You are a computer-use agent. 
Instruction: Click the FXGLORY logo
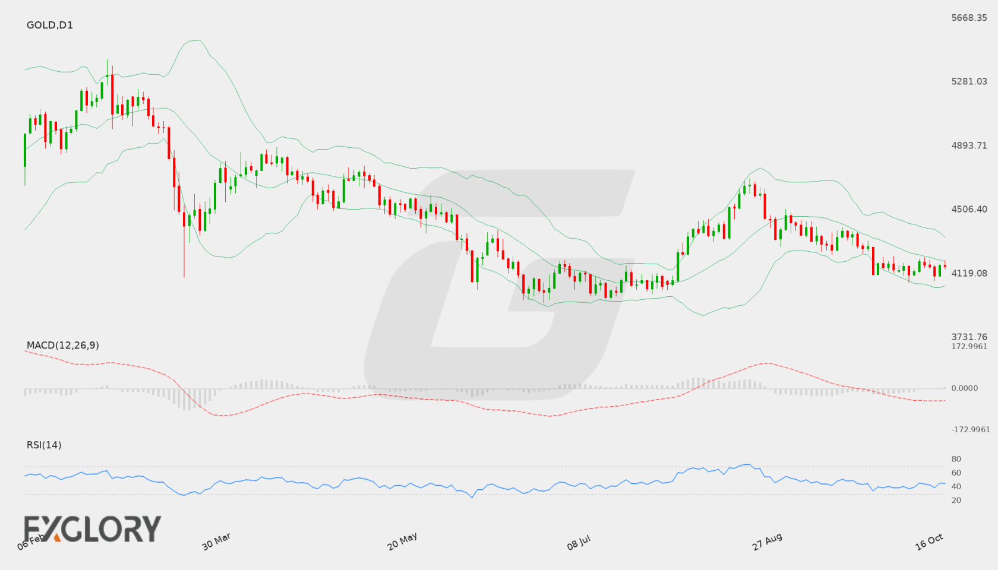pyautogui.click(x=92, y=528)
